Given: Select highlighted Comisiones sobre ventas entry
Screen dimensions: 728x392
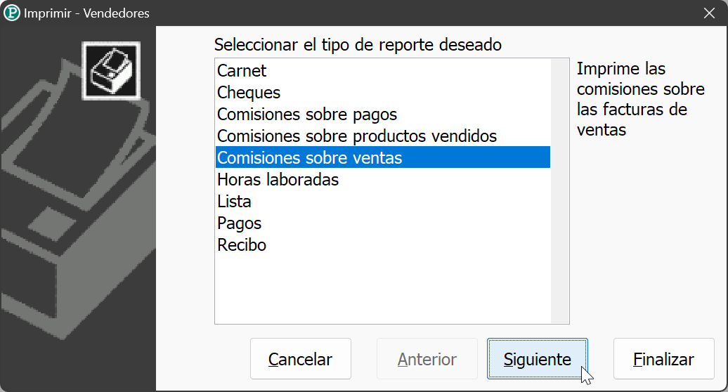Looking at the screenshot, I should [382, 157].
